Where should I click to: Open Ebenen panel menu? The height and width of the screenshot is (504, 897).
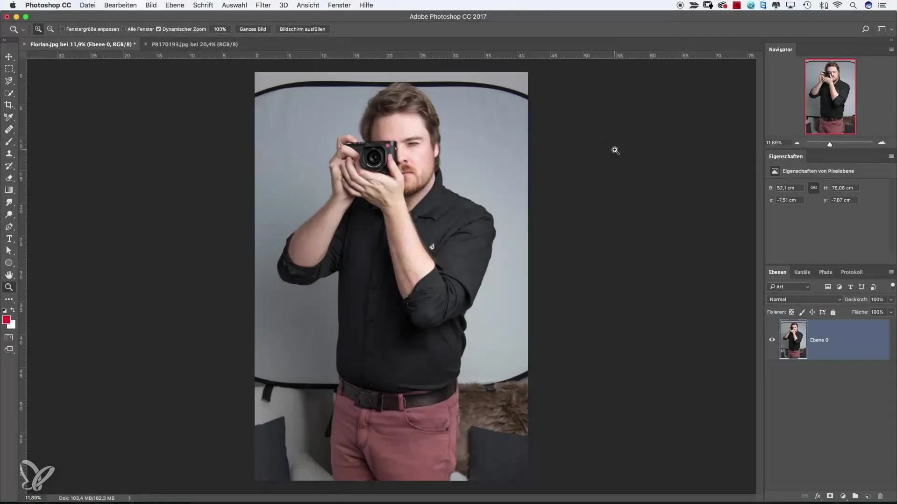891,272
